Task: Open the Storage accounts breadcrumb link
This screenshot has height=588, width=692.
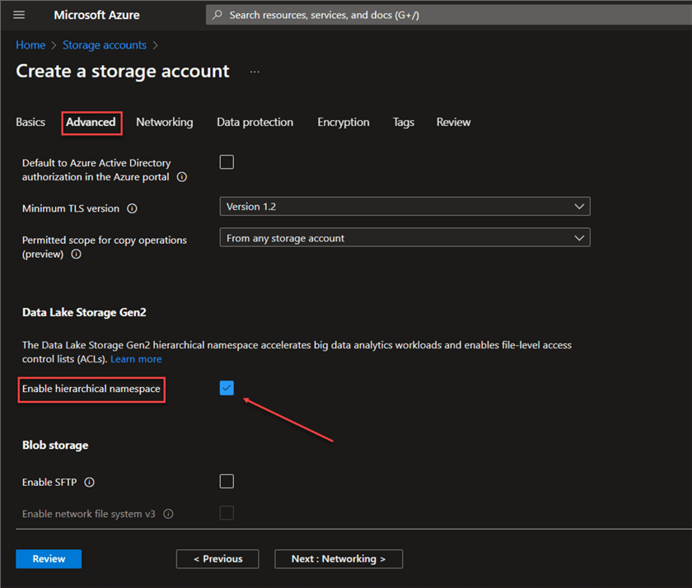Action: 105,45
